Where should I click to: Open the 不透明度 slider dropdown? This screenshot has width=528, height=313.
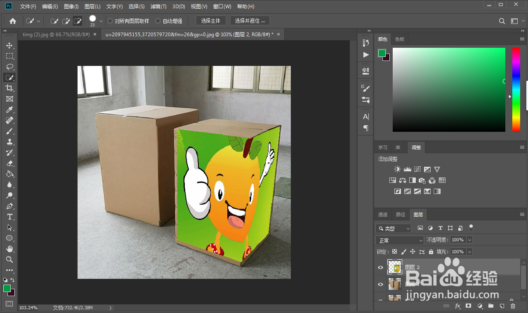pyautogui.click(x=469, y=240)
